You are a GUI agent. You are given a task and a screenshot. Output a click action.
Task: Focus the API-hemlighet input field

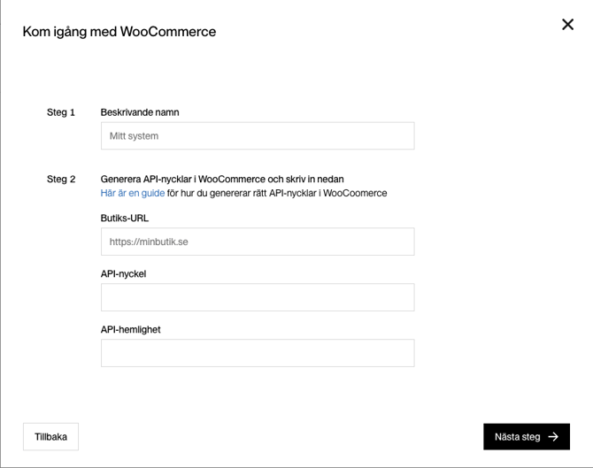pyautogui.click(x=257, y=353)
